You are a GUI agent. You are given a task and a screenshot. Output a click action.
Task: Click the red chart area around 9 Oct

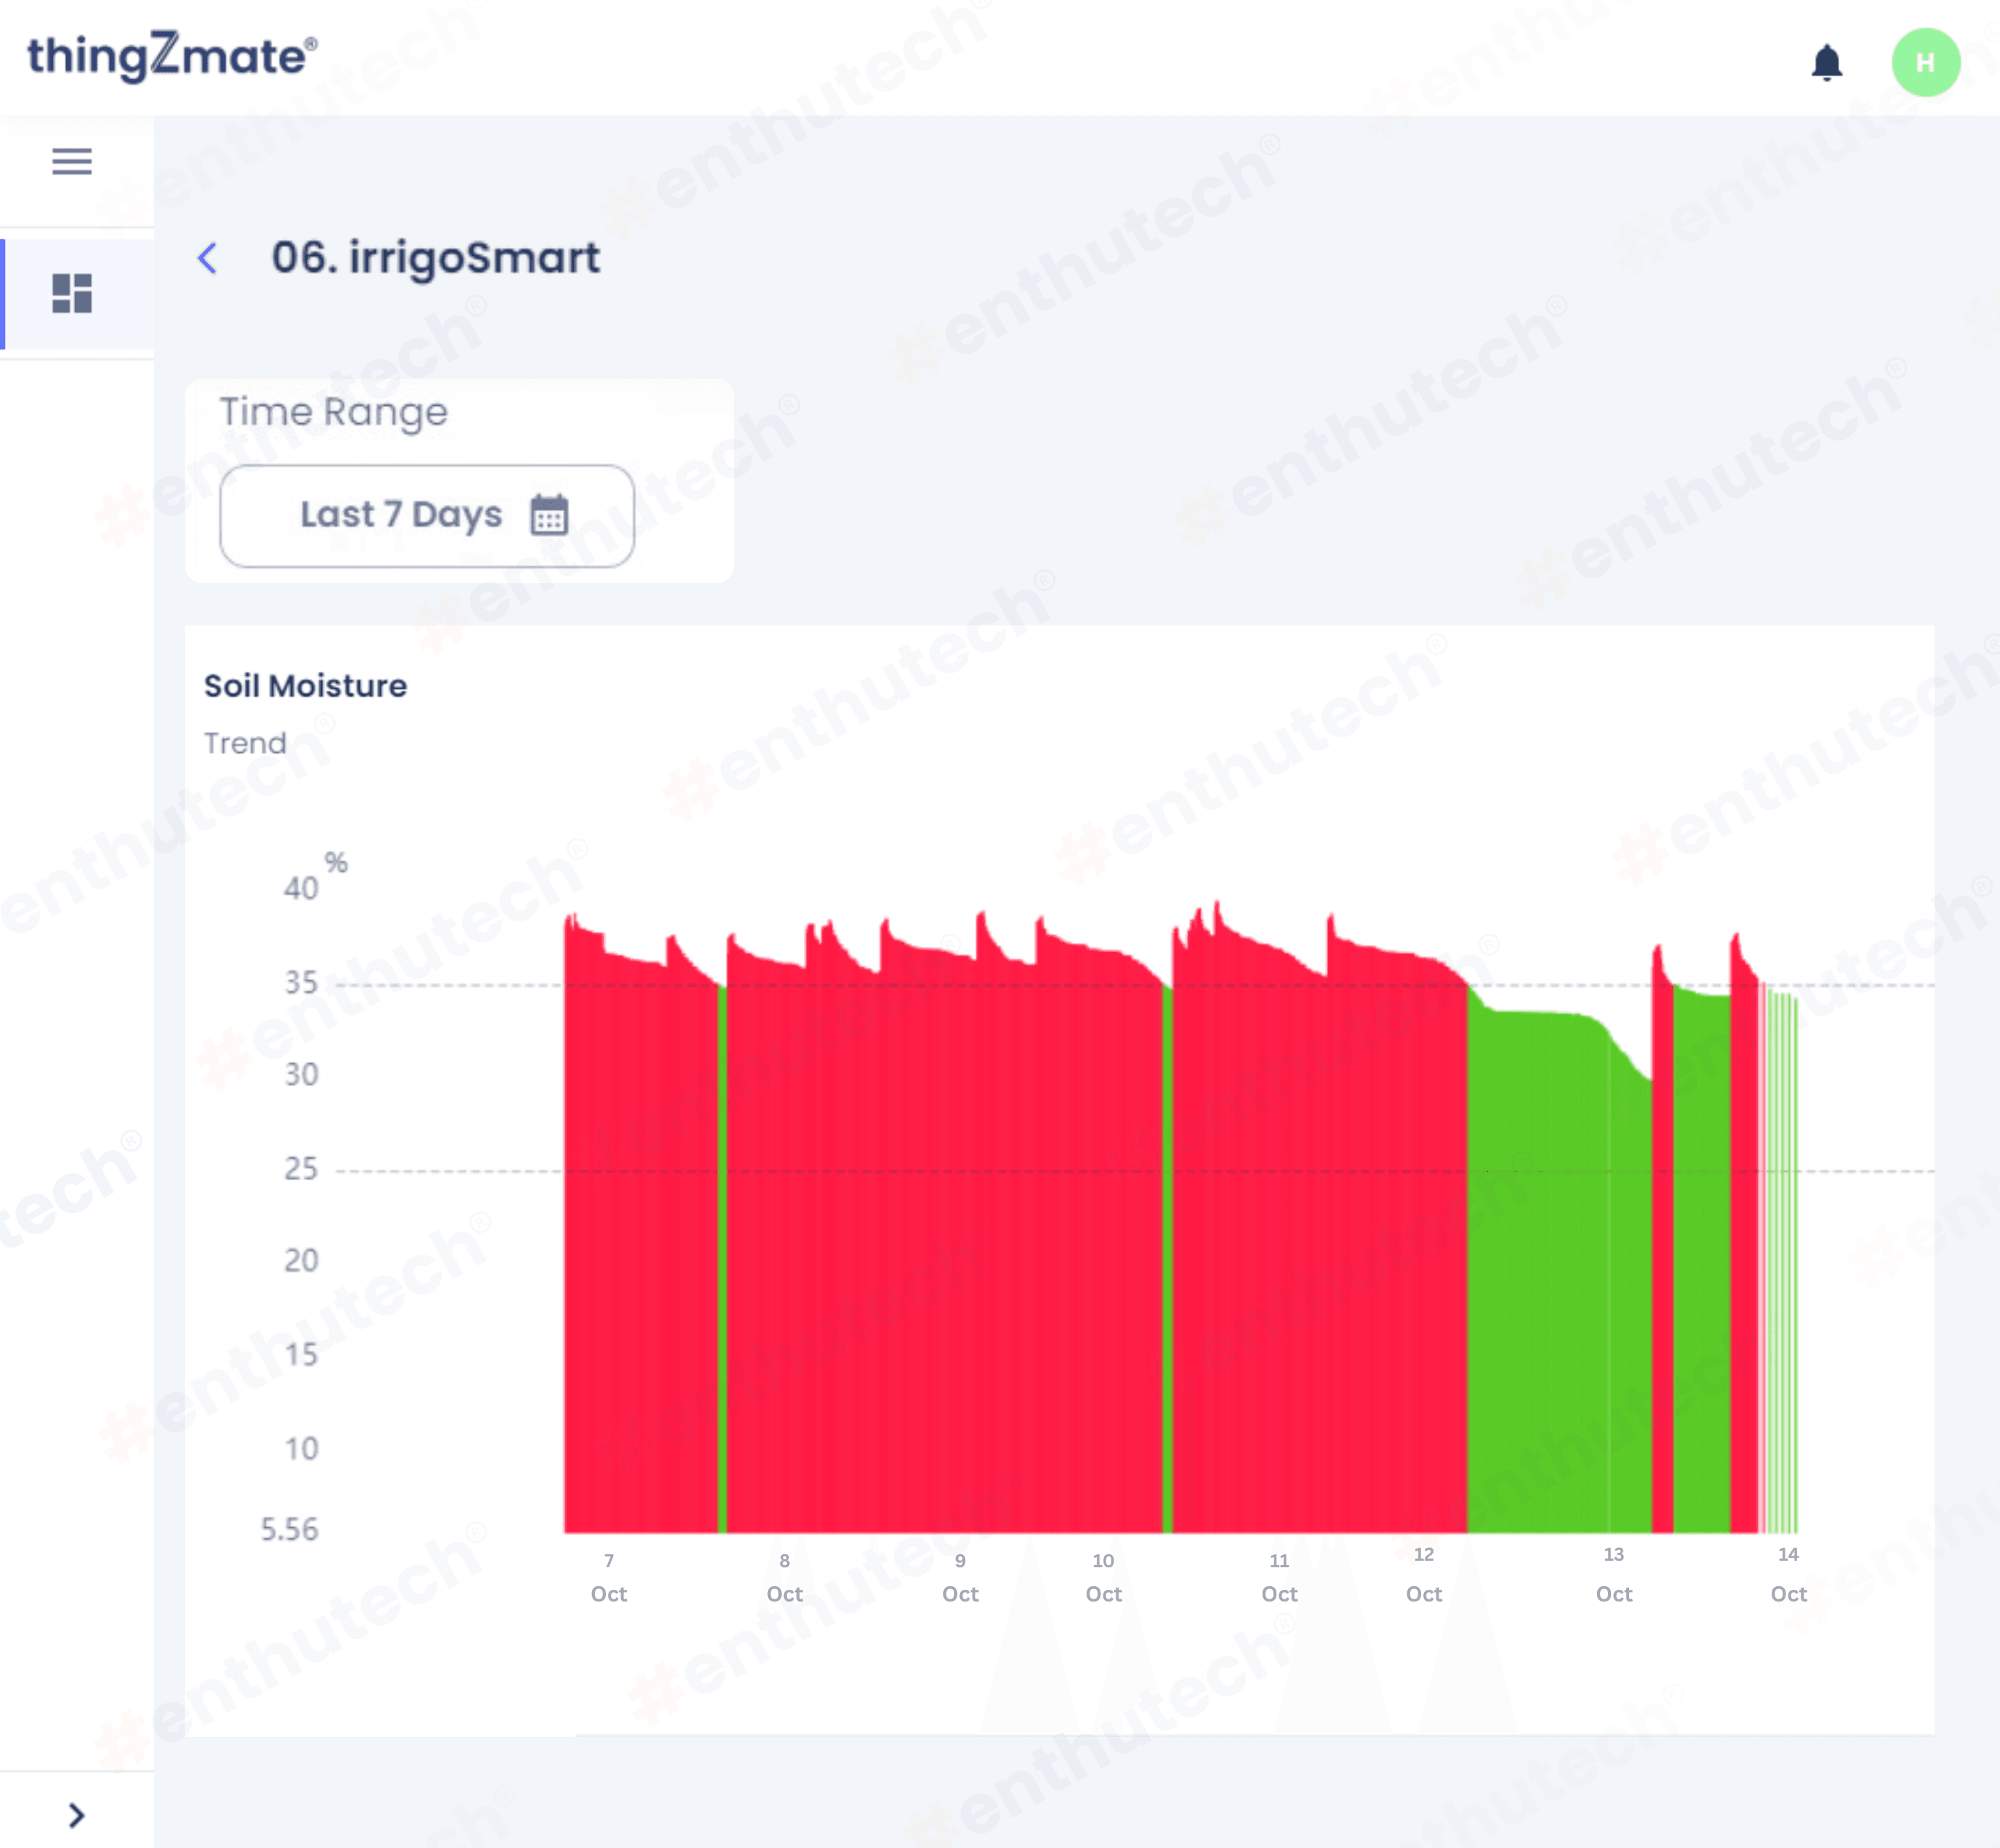click(960, 1250)
